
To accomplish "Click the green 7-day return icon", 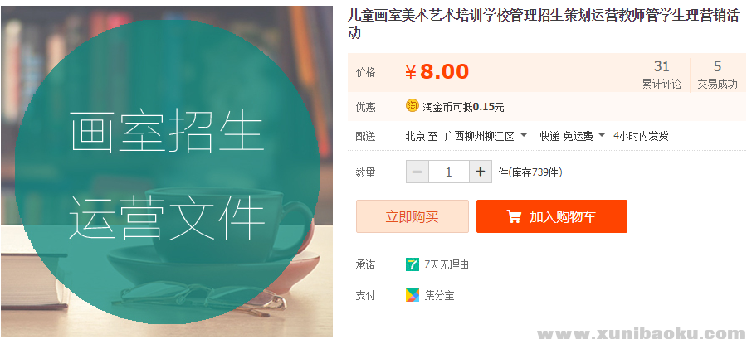I will pyautogui.click(x=413, y=265).
